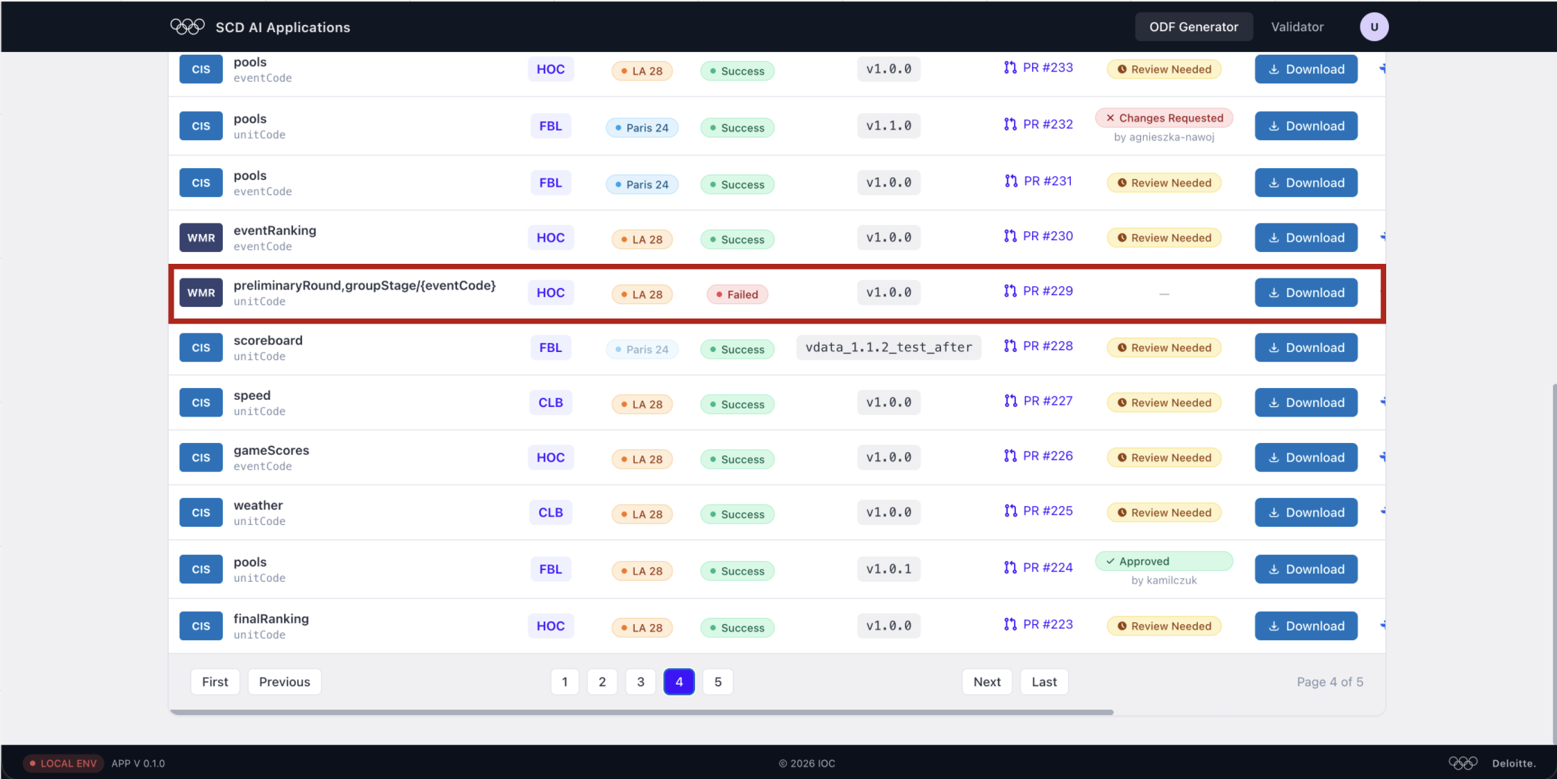The image size is (1557, 779).
Task: Download the eventRanking PR #230 file
Action: coord(1306,237)
